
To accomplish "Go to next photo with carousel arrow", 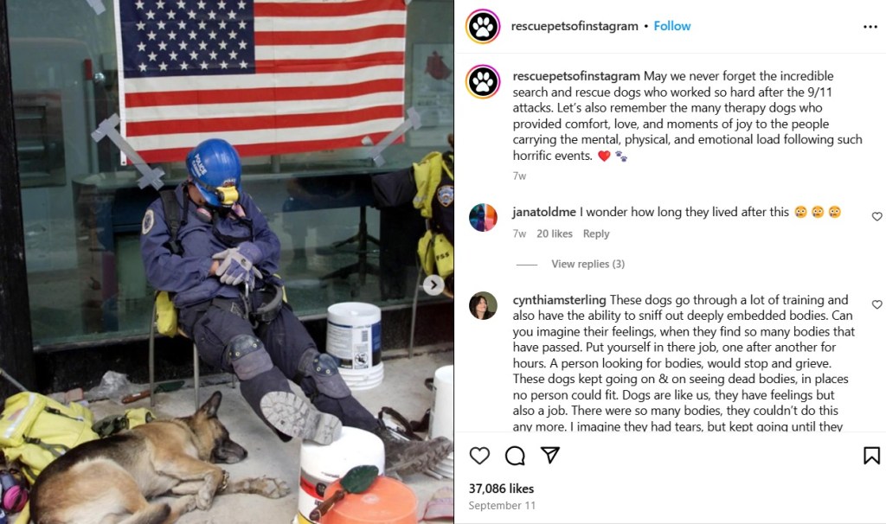I will tap(433, 285).
